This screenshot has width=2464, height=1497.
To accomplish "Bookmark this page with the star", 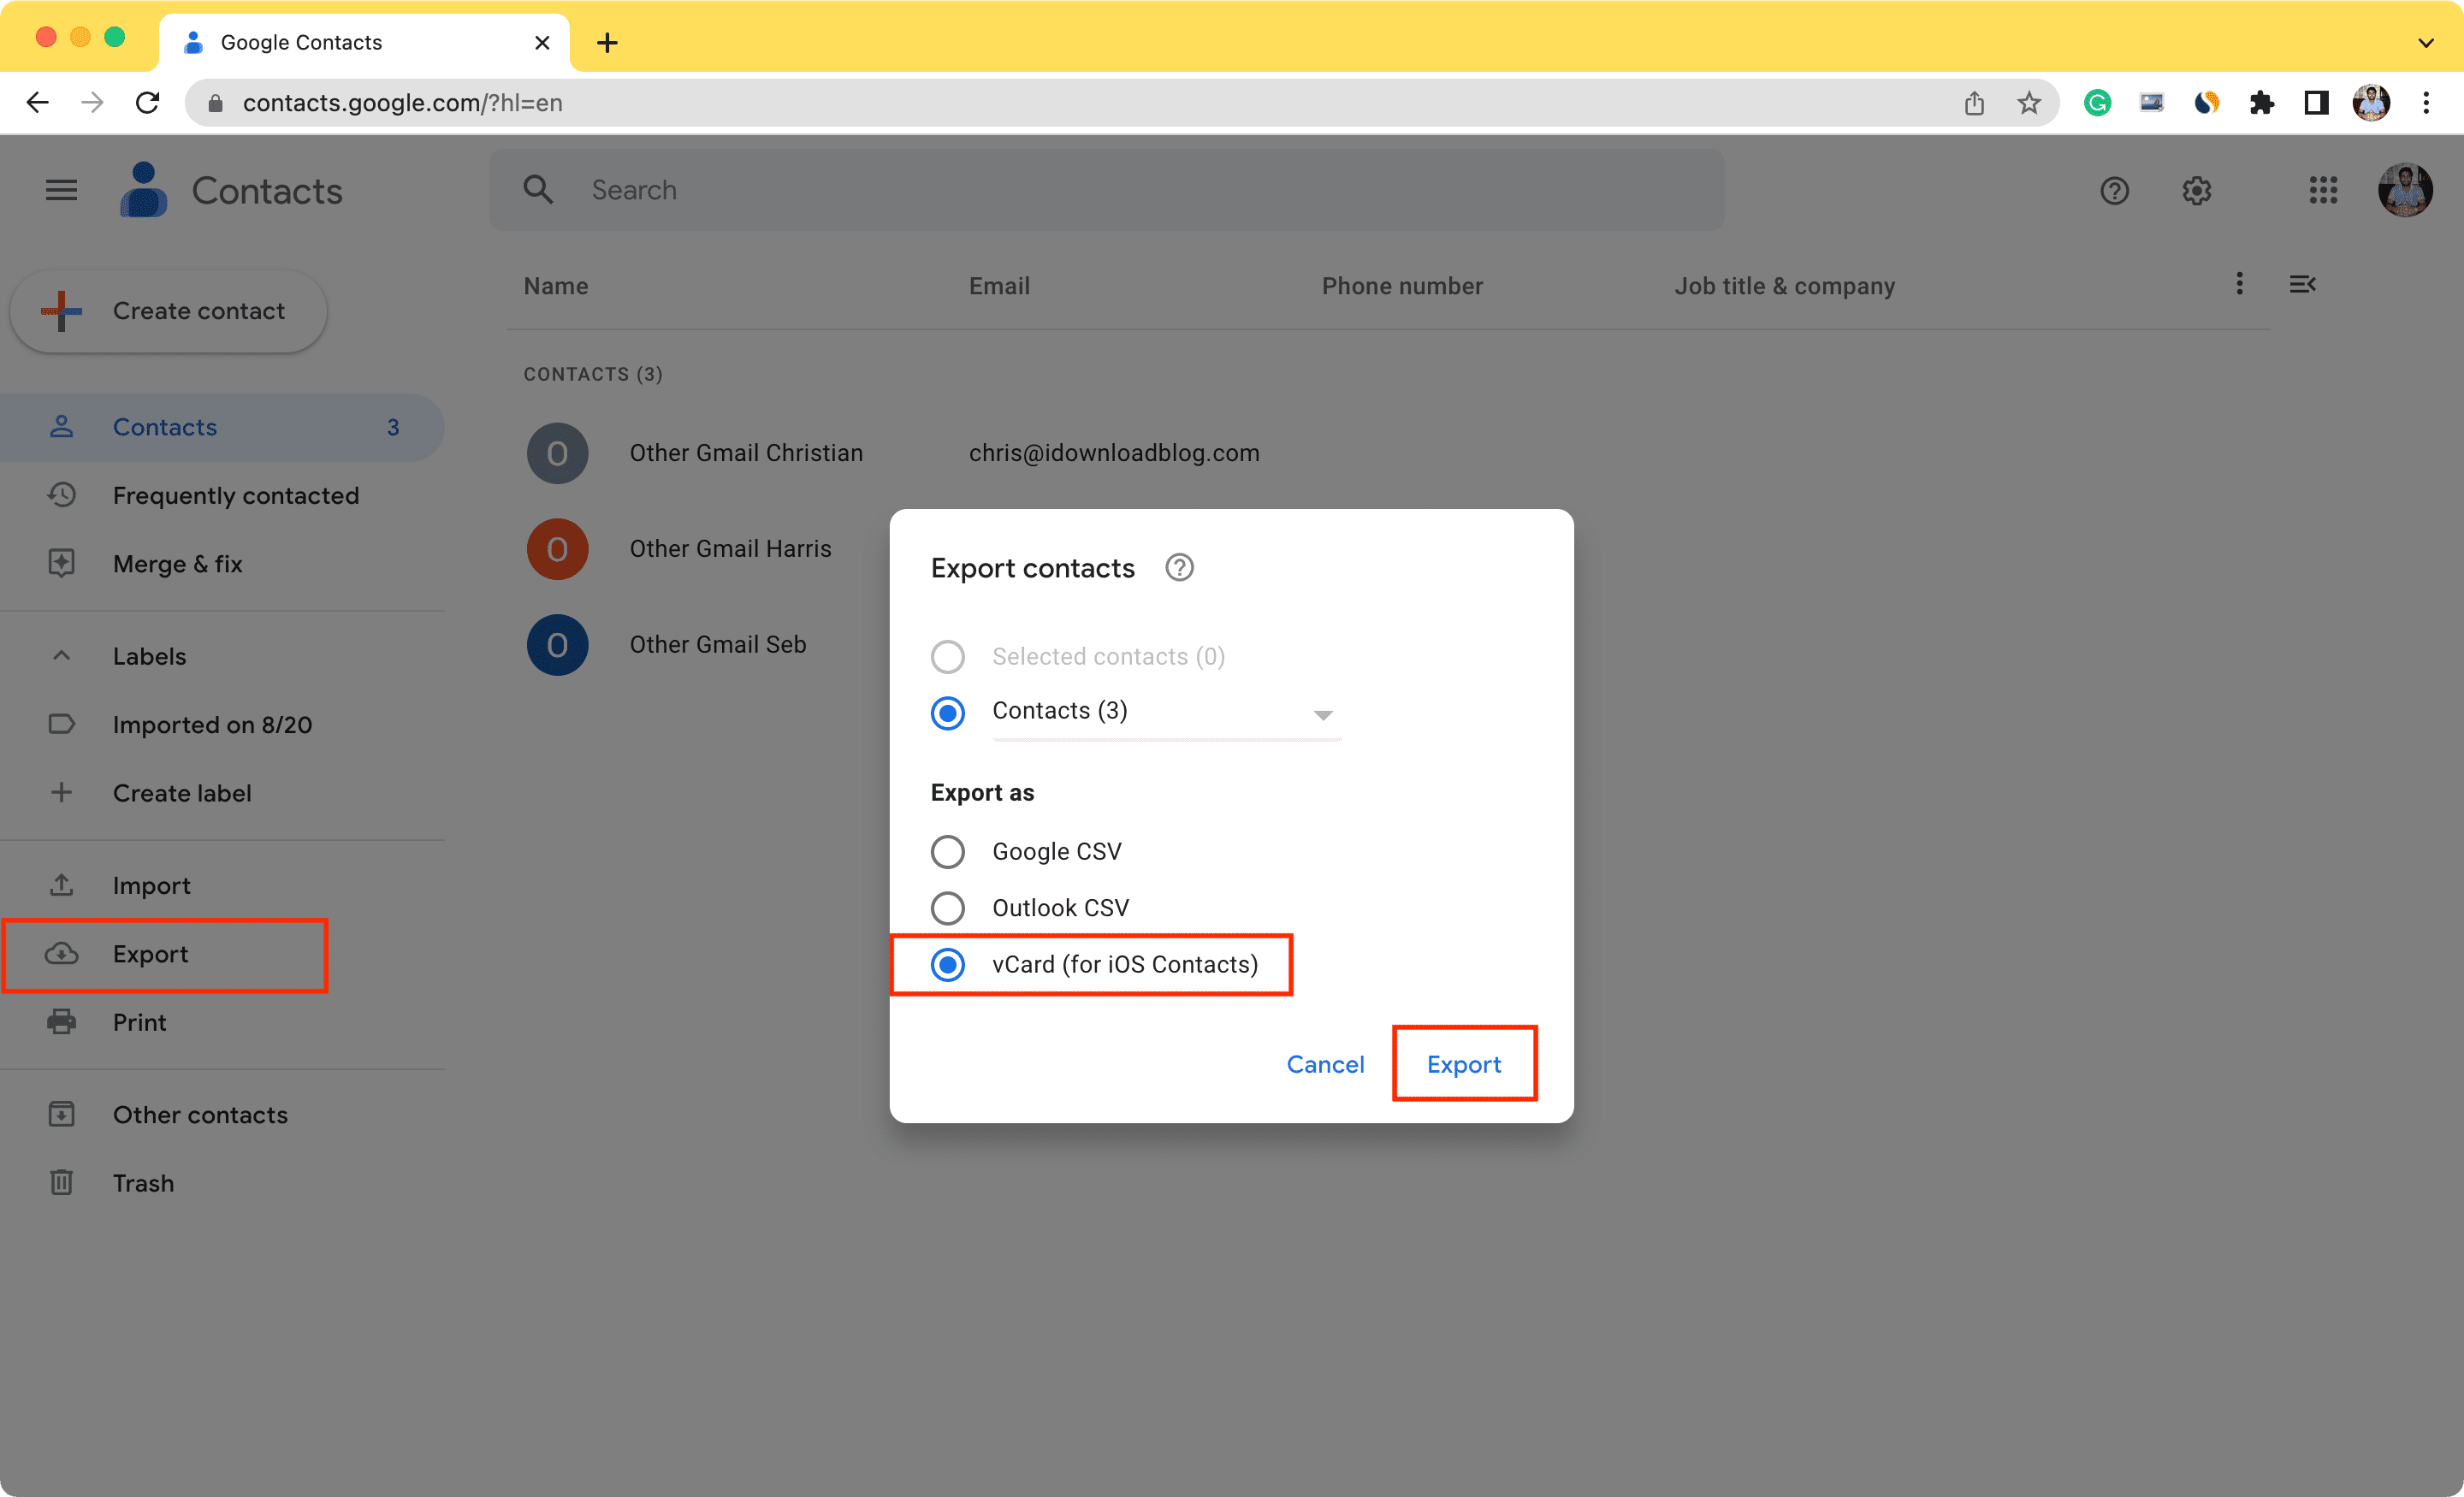I will coord(2028,103).
